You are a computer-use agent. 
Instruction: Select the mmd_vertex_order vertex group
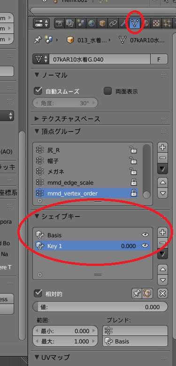[x=86, y=193]
